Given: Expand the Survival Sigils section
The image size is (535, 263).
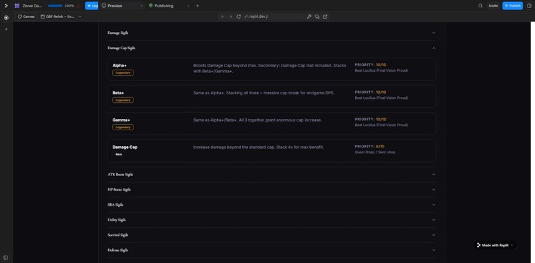Looking at the screenshot, I should [271, 235].
